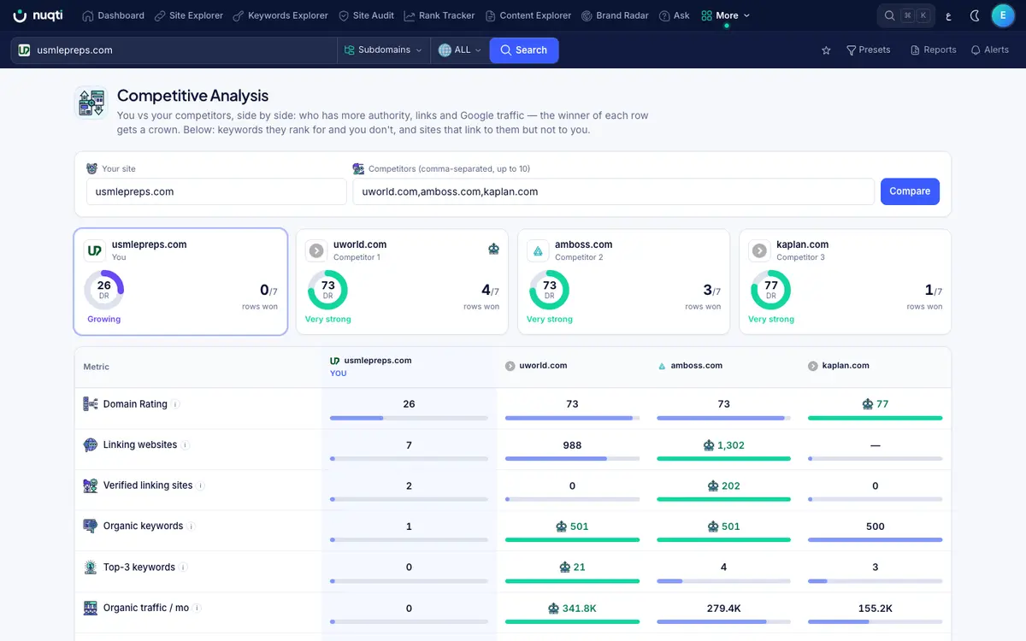
Task: Click the crown icon on the uworld.com card
Action: point(493,249)
